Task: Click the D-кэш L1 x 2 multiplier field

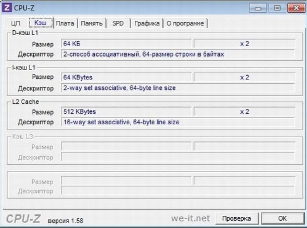Action: 244,43
